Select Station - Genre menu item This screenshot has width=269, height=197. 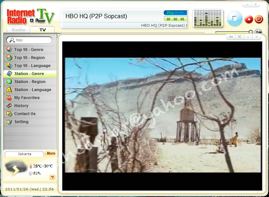[x=30, y=74]
